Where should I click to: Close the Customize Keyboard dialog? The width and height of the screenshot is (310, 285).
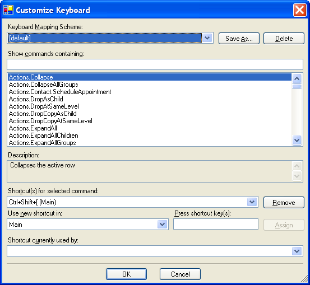coord(300,10)
